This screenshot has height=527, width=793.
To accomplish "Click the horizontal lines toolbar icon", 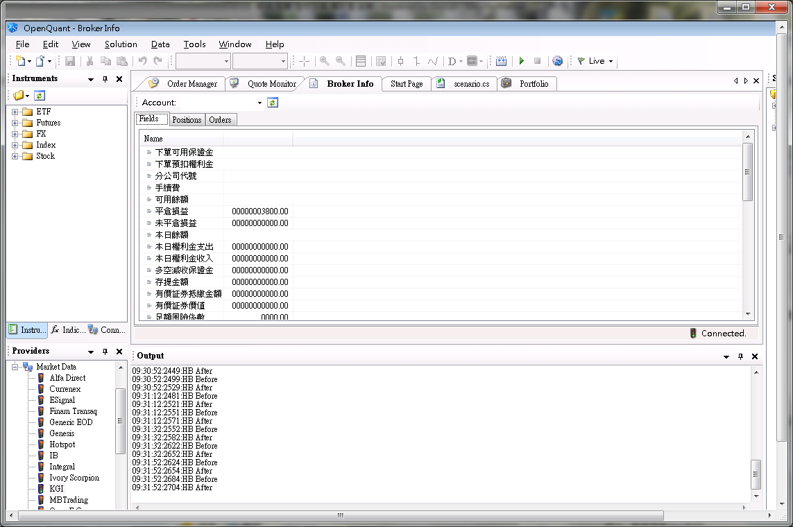I will (361, 61).
